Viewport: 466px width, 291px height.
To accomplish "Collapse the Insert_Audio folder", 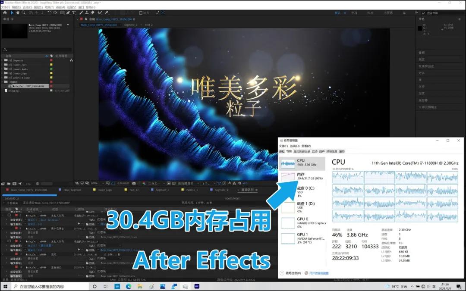I will [2, 69].
